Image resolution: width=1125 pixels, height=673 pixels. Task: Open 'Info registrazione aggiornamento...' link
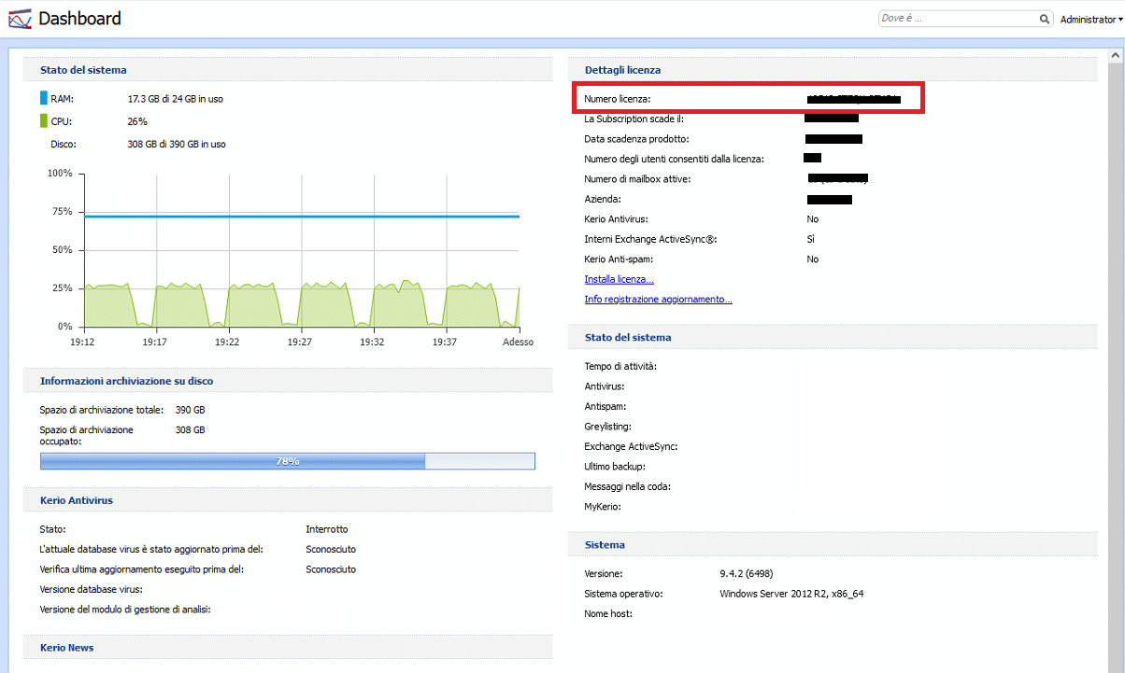click(658, 300)
